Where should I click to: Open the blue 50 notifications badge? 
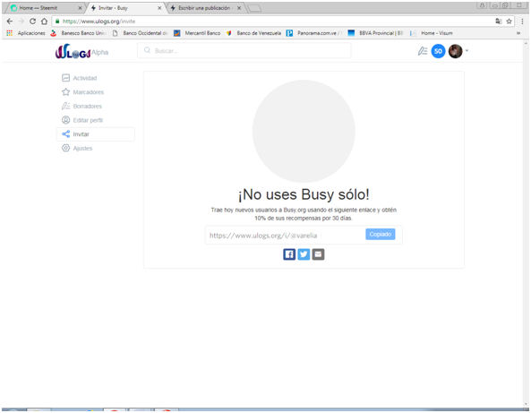point(438,51)
